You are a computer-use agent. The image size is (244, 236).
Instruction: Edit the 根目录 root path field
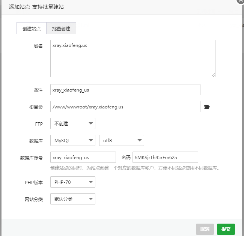pos(125,107)
